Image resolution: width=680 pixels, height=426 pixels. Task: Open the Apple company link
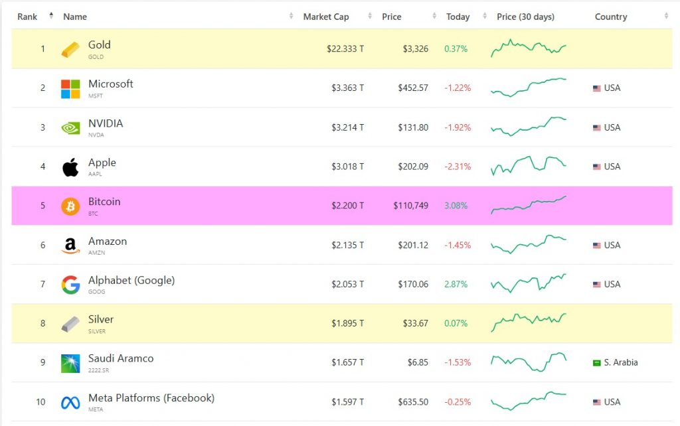point(102,163)
